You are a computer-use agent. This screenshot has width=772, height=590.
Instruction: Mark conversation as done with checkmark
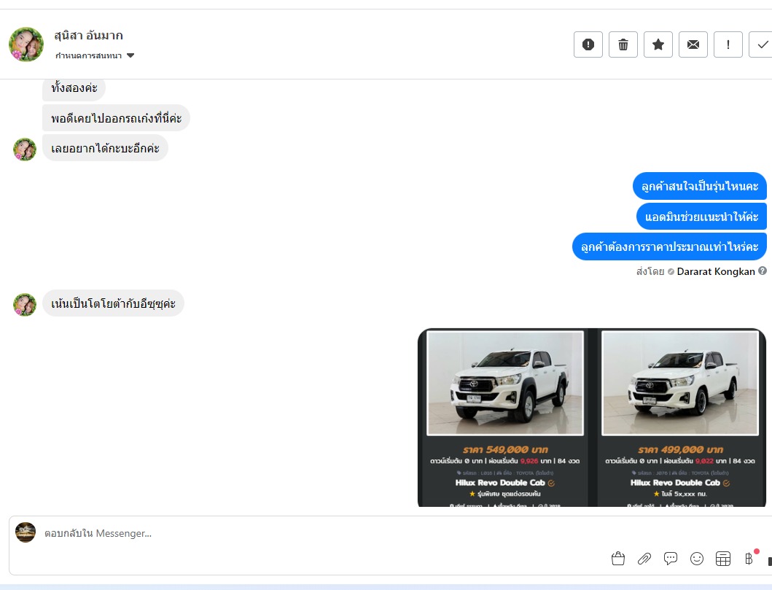(762, 44)
